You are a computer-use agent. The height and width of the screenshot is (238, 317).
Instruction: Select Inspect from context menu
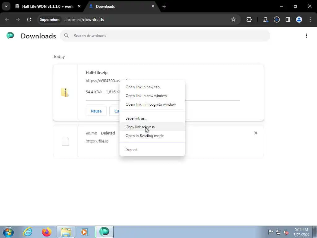152,150
